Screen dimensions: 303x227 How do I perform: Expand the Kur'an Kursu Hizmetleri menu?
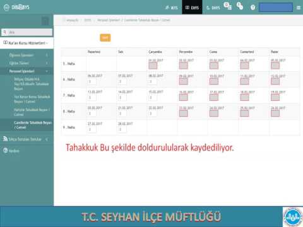27,43
